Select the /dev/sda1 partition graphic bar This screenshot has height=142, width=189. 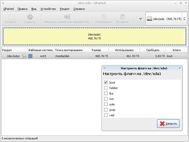[x=94, y=36]
